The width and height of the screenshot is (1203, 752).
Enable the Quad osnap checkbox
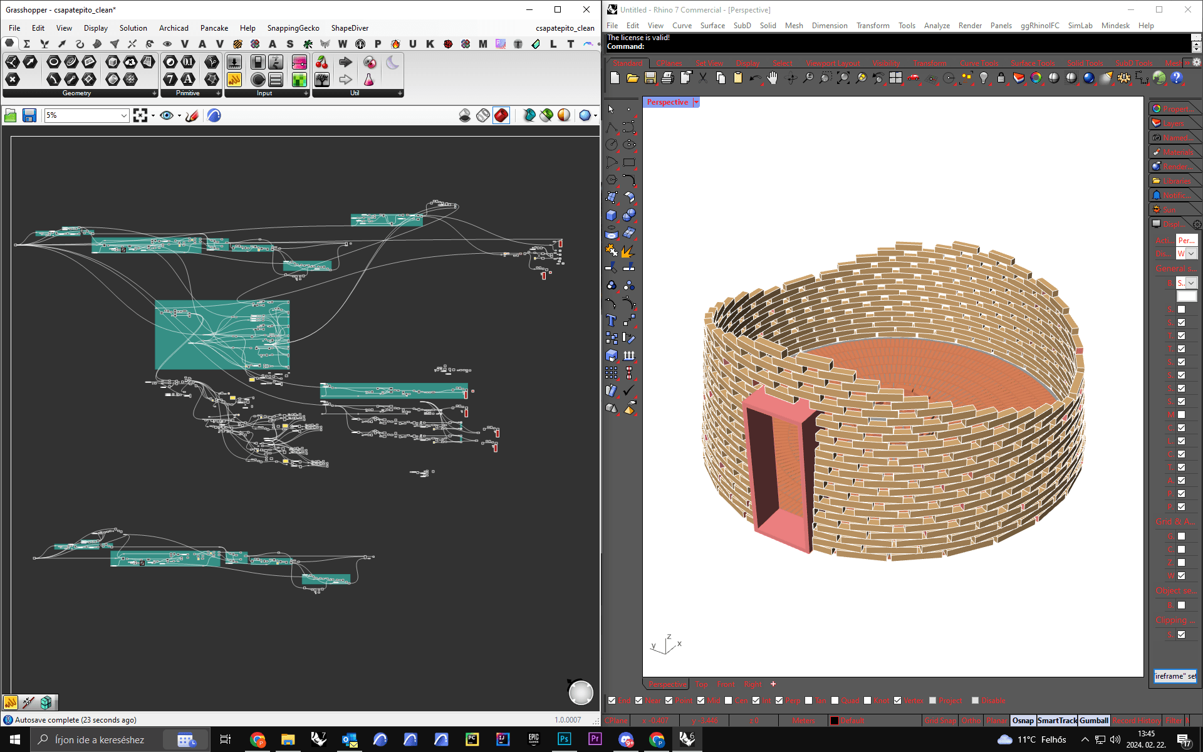[x=835, y=701]
